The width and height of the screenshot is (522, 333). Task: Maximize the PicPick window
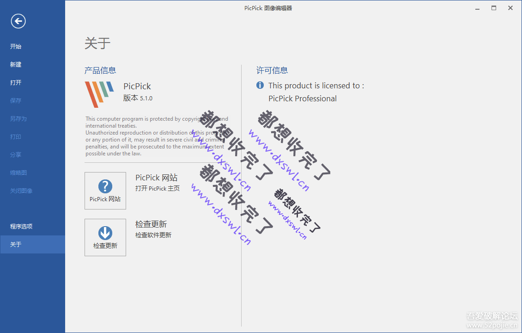(x=494, y=8)
